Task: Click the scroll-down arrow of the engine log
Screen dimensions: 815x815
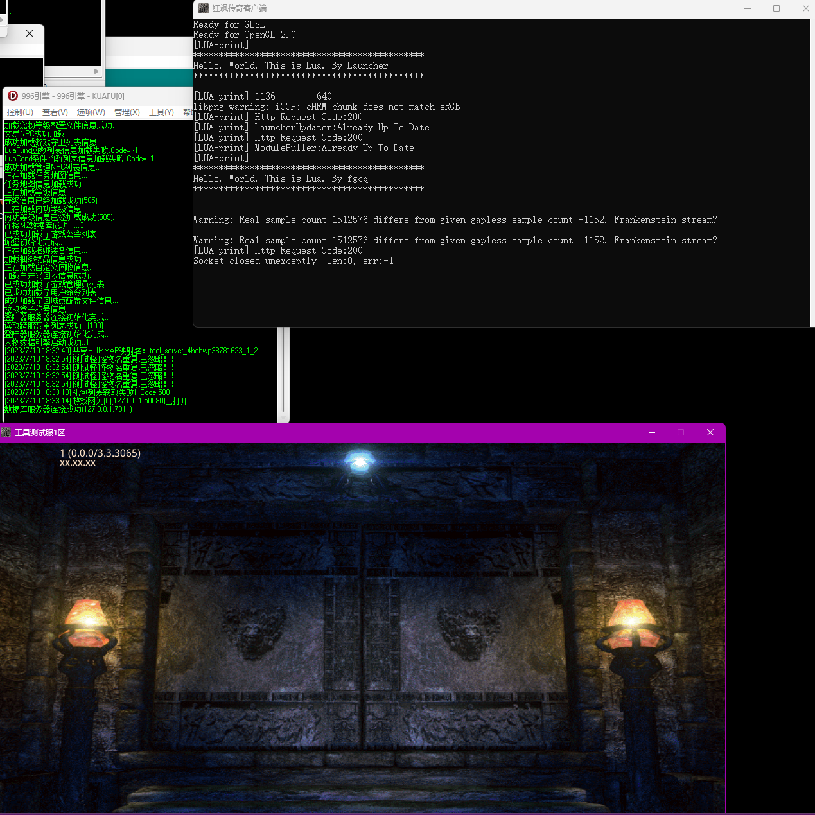Action: click(283, 418)
